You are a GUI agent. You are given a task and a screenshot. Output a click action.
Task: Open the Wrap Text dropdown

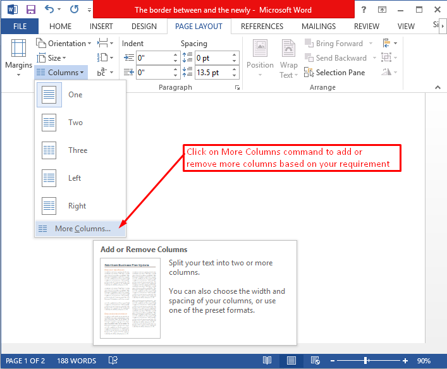288,59
